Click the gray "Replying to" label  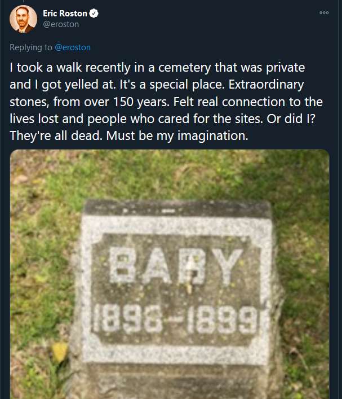pyautogui.click(x=32, y=47)
